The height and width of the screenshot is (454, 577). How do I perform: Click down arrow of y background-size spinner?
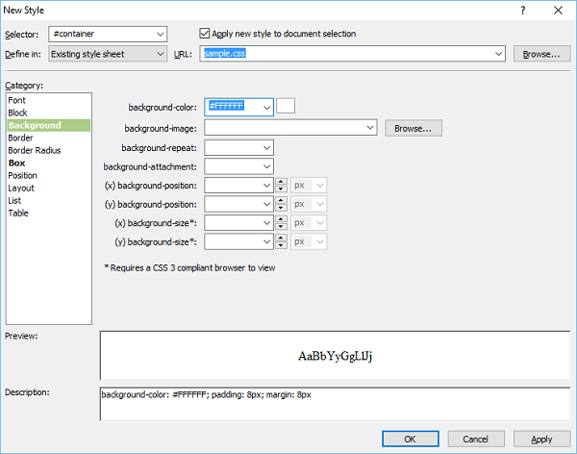click(281, 244)
